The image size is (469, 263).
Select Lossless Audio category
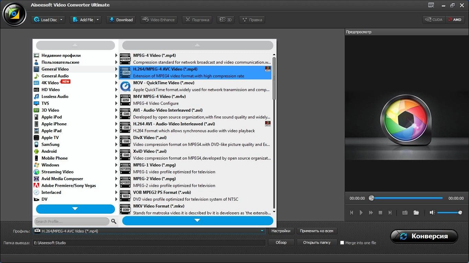click(x=76, y=97)
